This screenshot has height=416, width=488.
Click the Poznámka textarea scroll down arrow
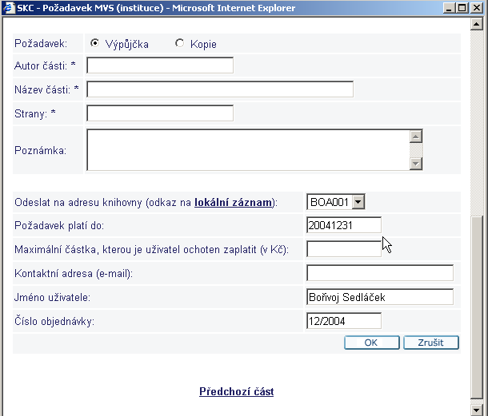click(x=416, y=164)
